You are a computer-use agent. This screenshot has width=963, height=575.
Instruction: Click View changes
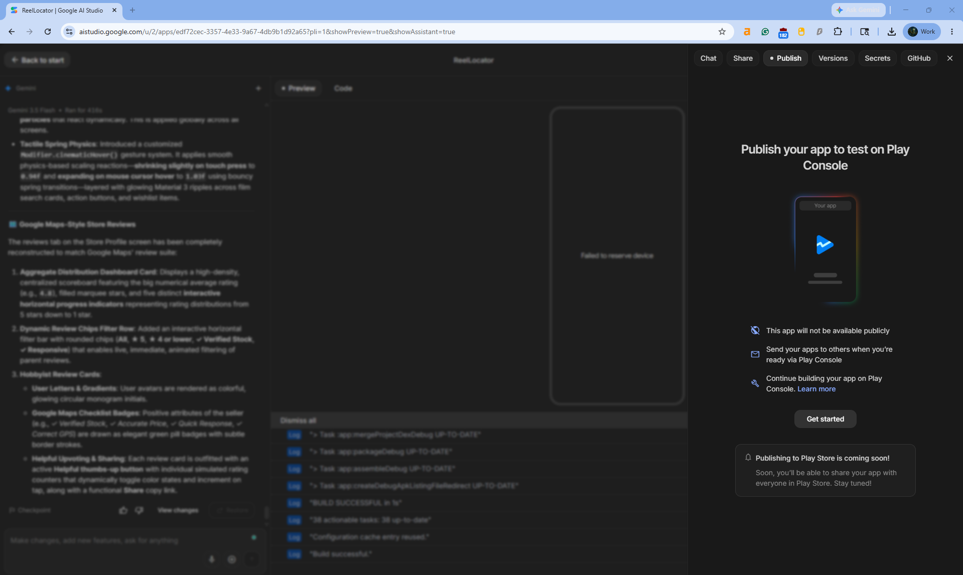(x=178, y=510)
